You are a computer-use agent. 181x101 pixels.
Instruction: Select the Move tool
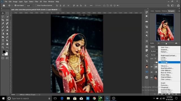(x=3, y=13)
